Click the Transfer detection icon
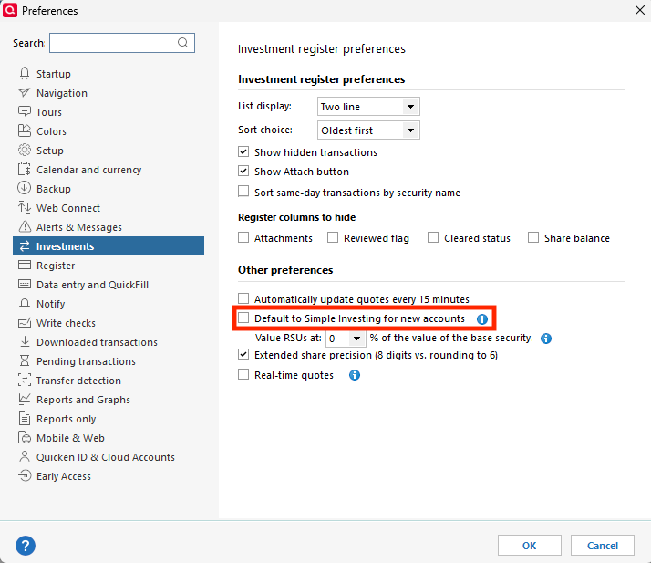651x563 pixels. tap(25, 380)
